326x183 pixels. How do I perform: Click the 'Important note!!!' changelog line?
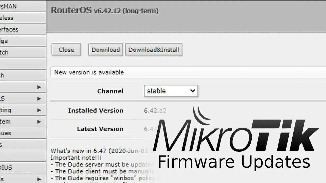76,158
